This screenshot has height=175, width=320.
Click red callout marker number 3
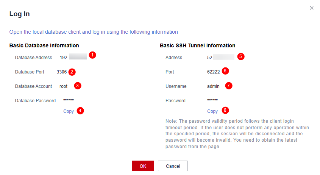tap(77, 86)
